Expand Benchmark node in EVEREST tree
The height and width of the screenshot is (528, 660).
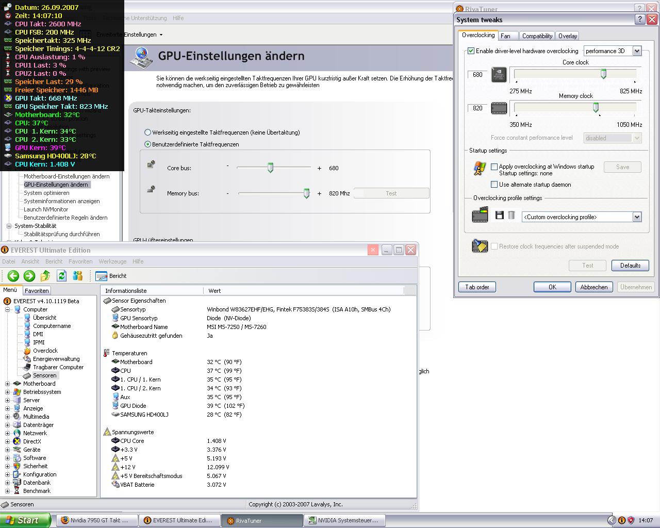(x=8, y=491)
